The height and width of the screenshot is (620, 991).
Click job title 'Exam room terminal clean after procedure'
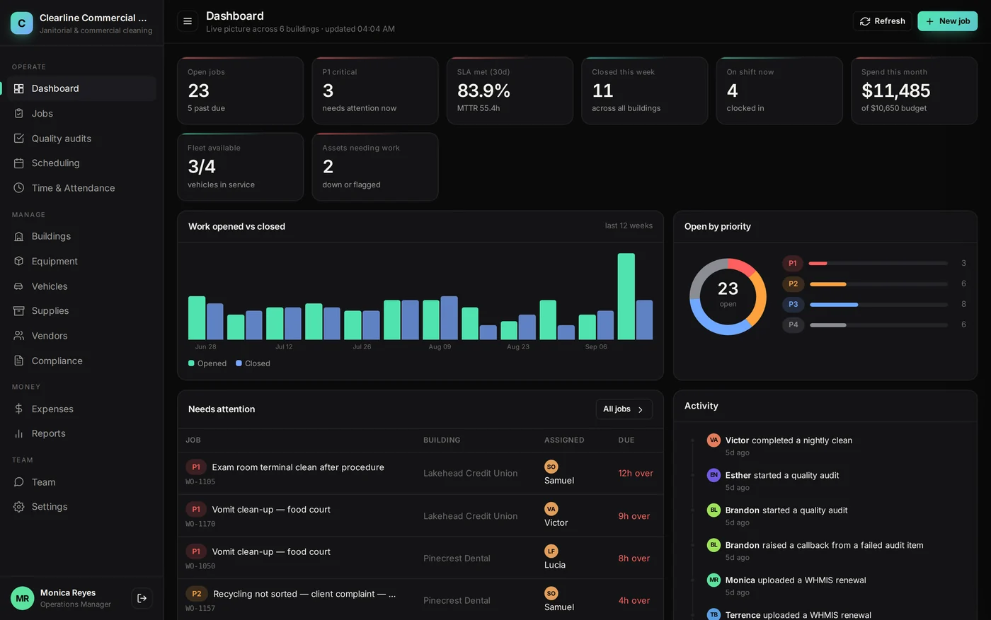coord(298,467)
